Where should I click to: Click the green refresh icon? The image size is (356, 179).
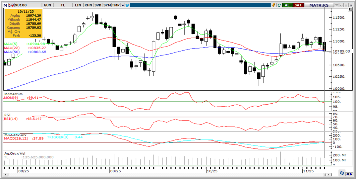[x=279, y=5]
